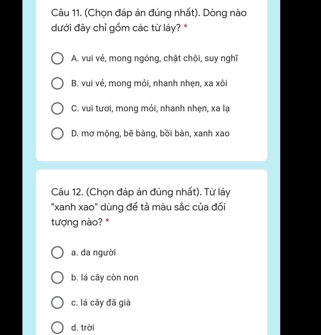Click the text 'A. vui vẻ, mong ngóng, chật chội, suy nghĩ'

(x=155, y=58)
